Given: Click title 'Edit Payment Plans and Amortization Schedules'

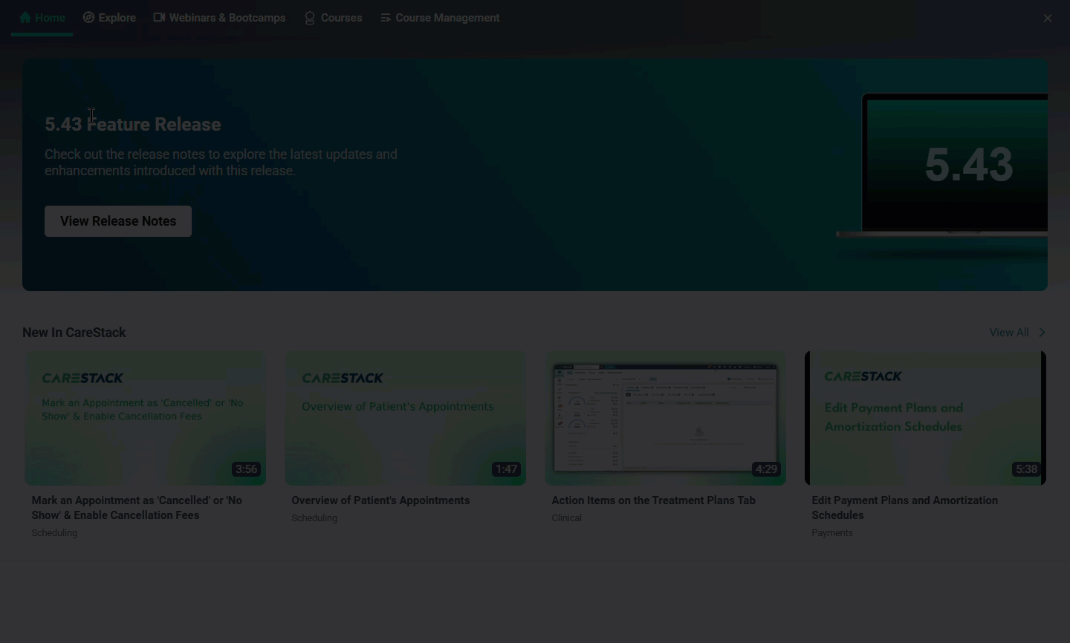Looking at the screenshot, I should [x=905, y=508].
